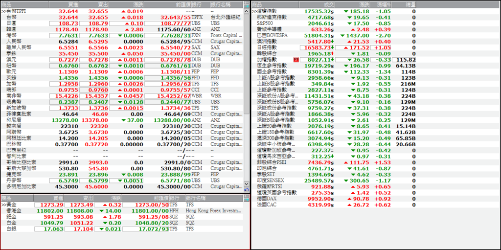Click the cyan right arrow above the forex scrollbar

(247, 6)
